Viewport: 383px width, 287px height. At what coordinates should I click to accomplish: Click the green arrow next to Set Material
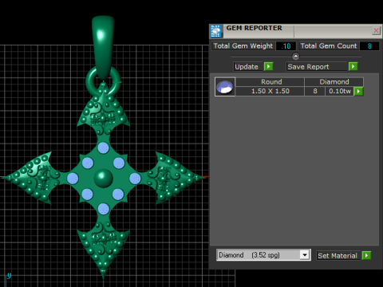point(366,256)
